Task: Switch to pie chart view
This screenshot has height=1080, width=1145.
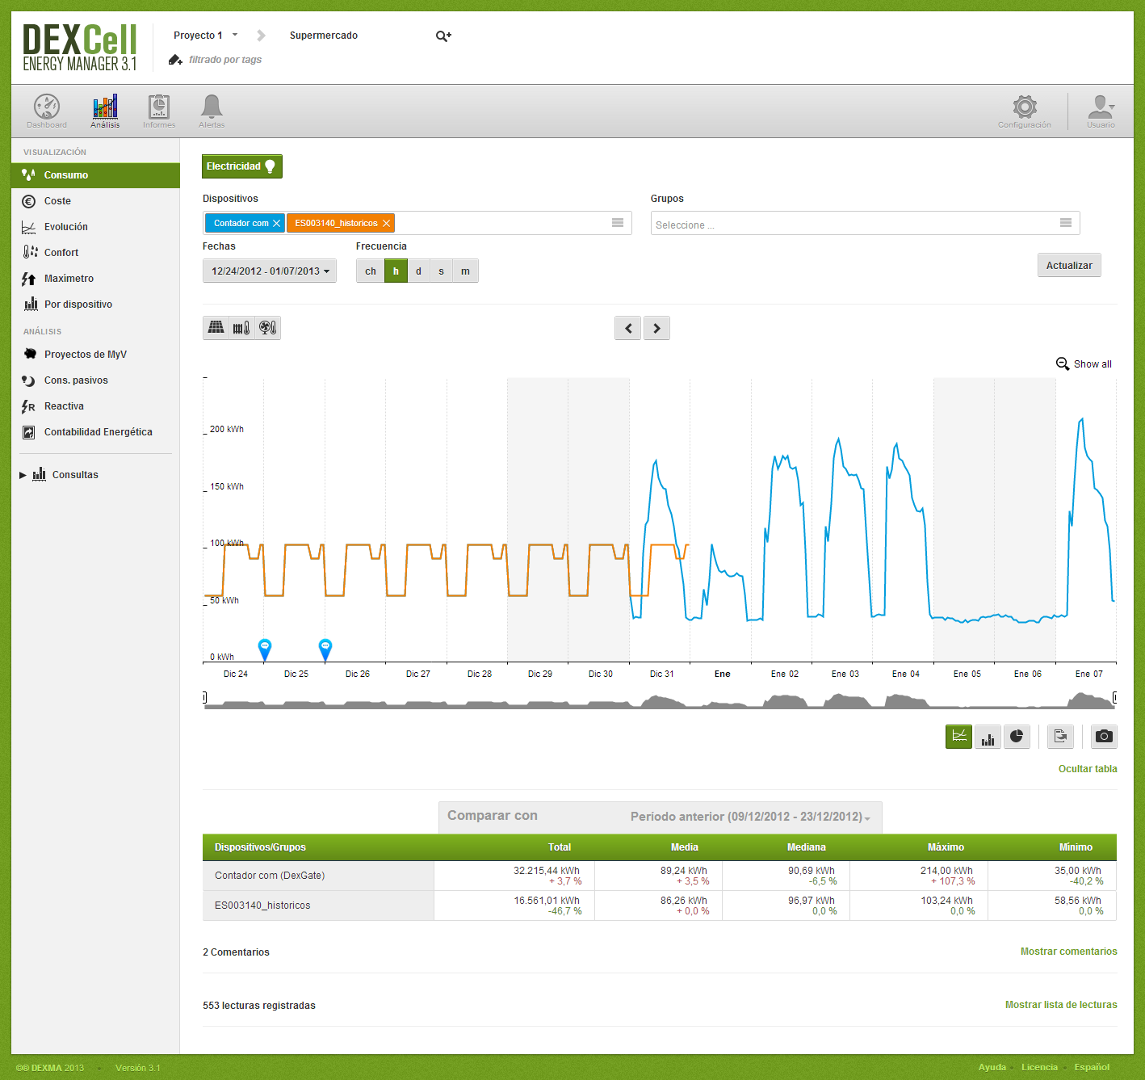Action: [x=1017, y=737]
